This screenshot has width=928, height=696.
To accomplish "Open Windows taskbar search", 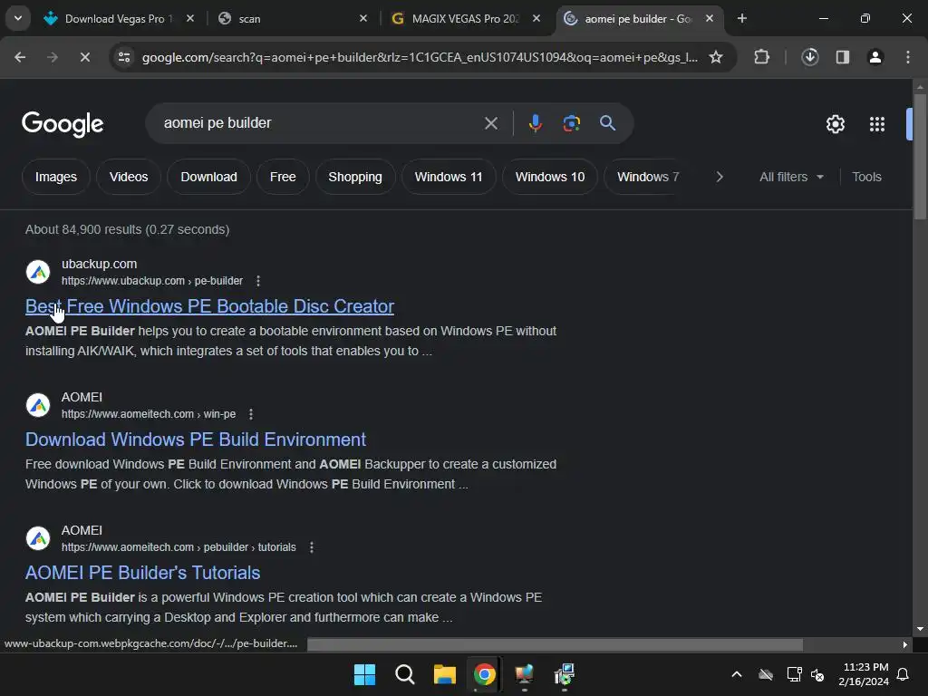I will point(405,674).
